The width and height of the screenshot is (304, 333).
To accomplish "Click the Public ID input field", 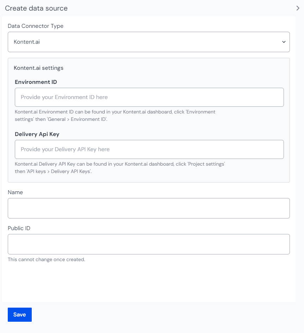I will coord(148,244).
